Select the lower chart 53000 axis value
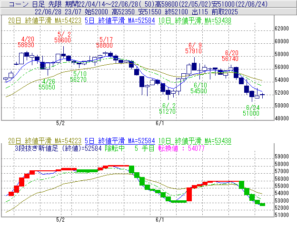297x226 pixels. (x=282, y=200)
